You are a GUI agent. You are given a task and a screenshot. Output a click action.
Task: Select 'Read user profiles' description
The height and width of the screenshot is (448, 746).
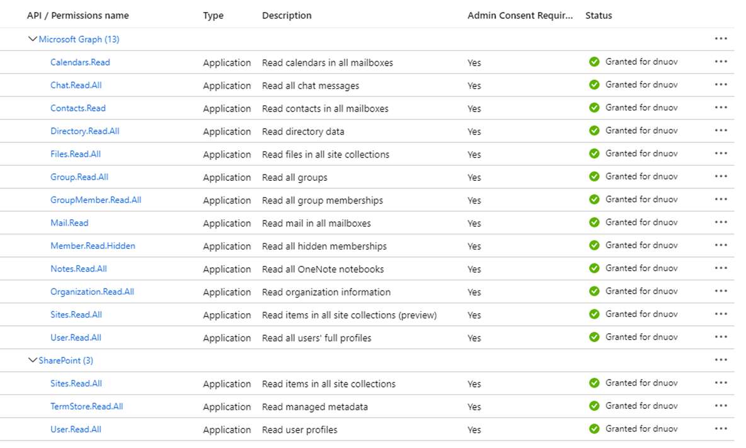tap(300, 430)
